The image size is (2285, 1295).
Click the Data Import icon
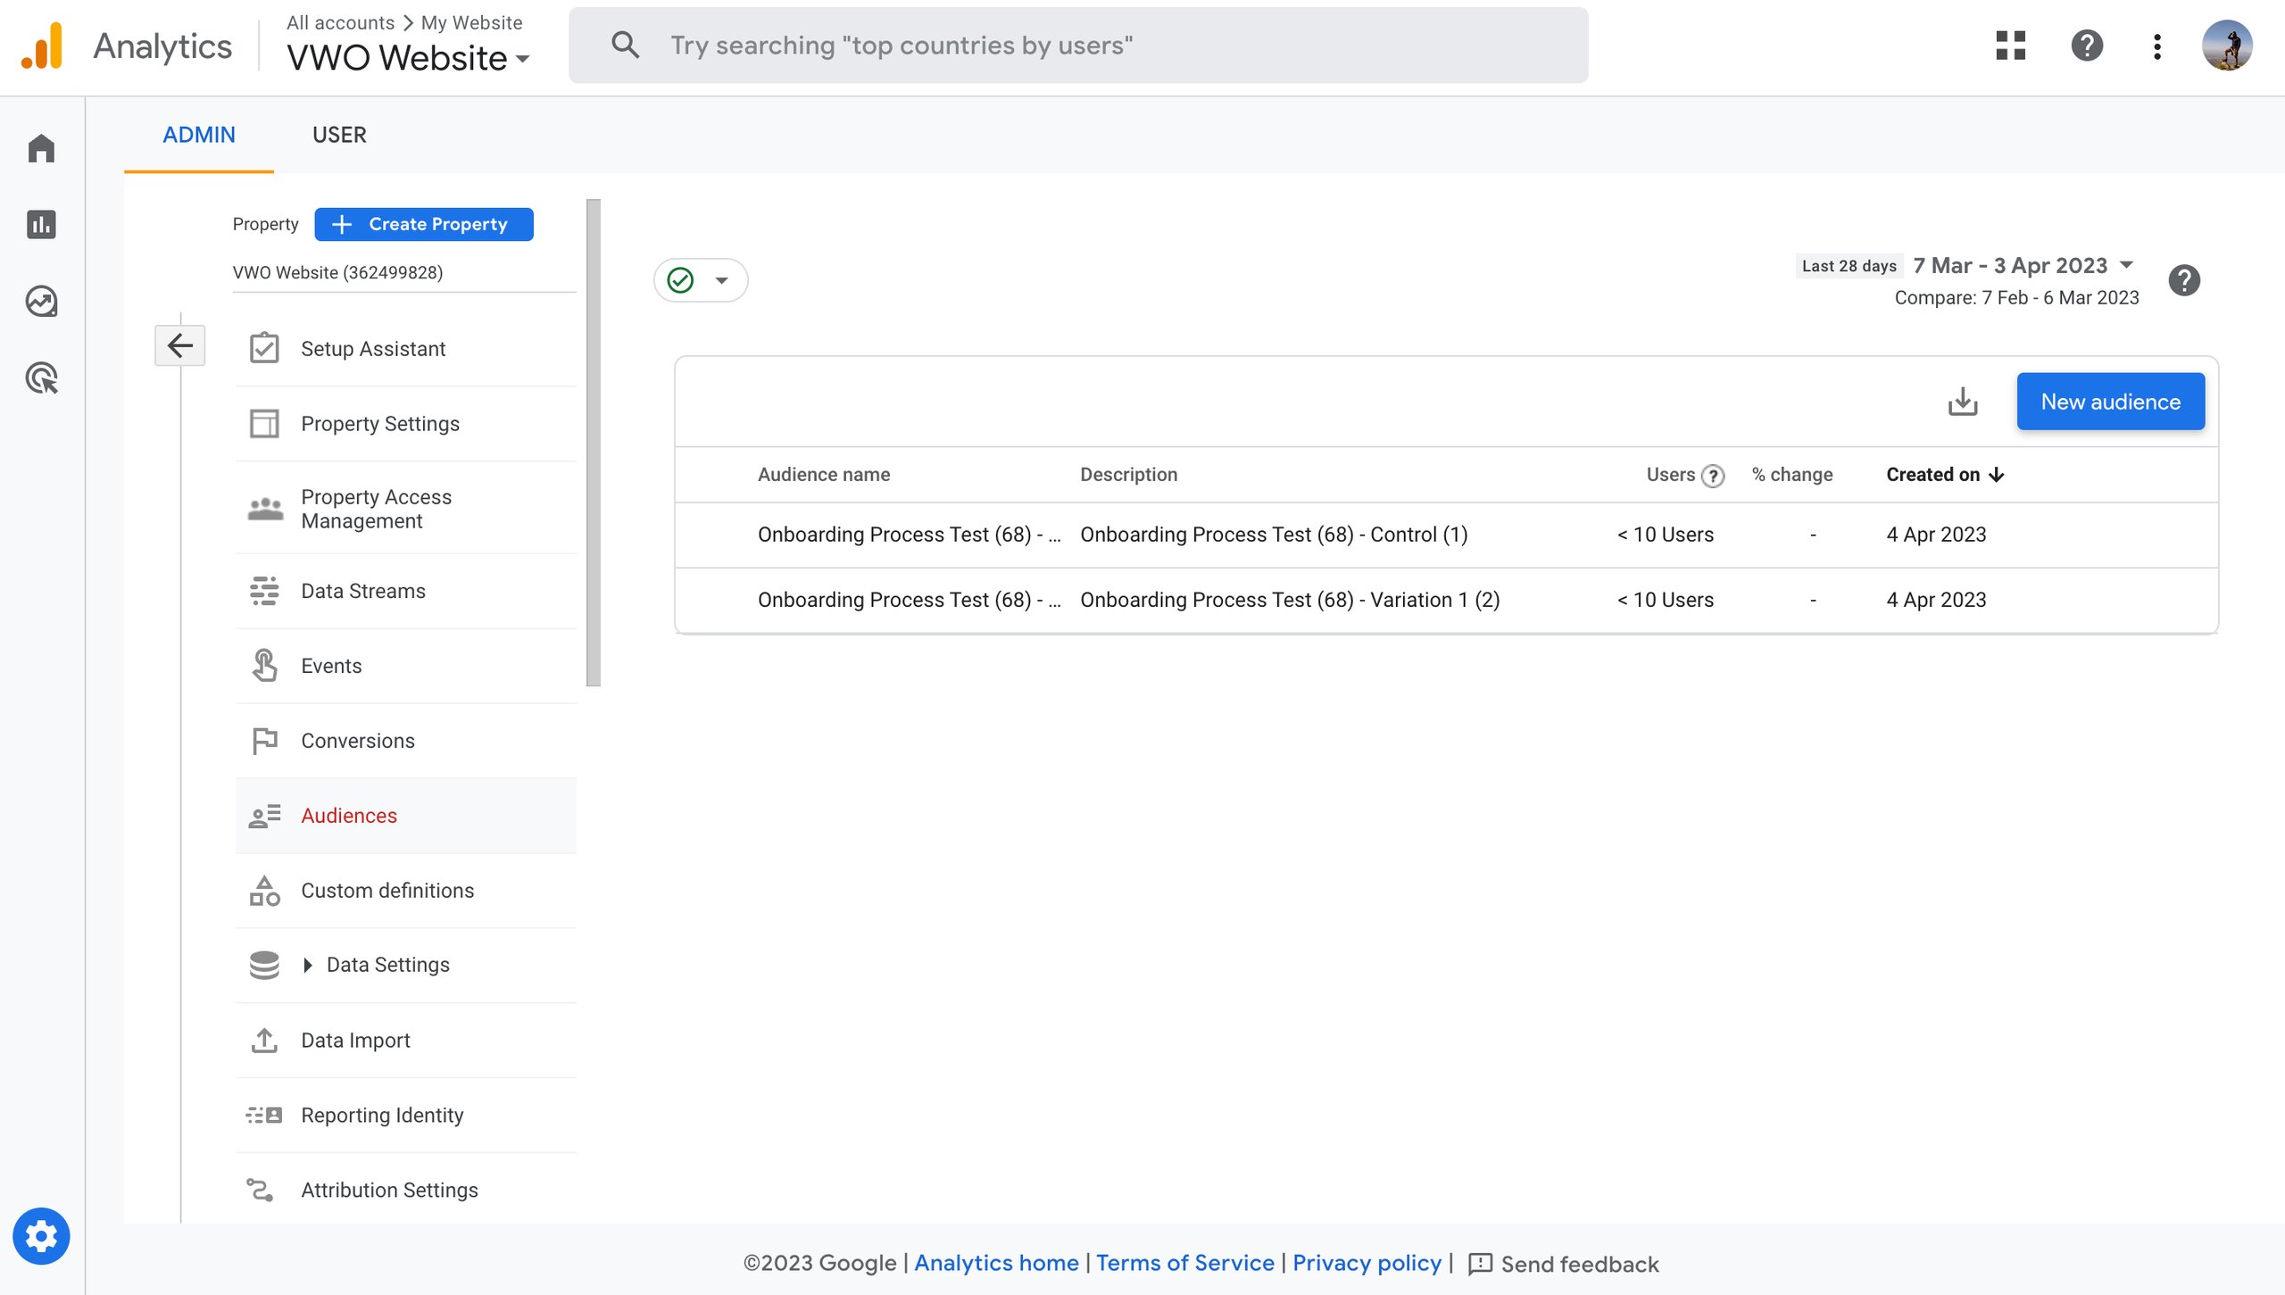[263, 1039]
